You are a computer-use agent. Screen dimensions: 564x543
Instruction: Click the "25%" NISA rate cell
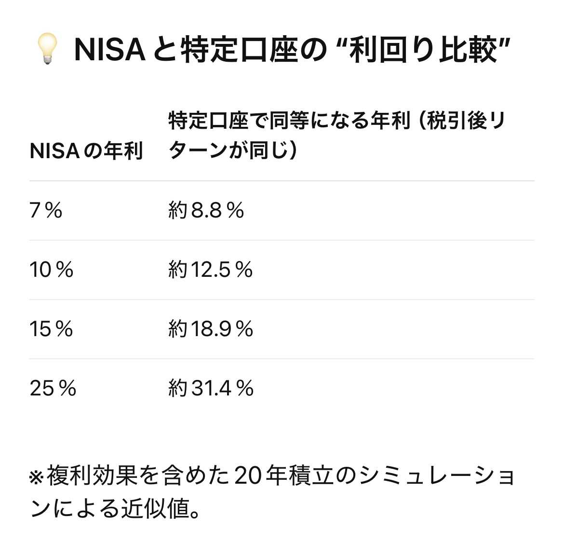53,388
